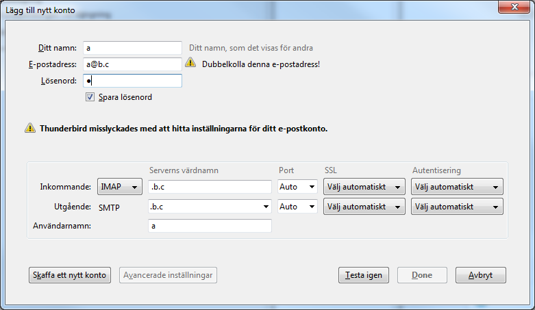
Task: Expand Inkommande SSL Välj automatiskt dropdown
Action: (364, 187)
